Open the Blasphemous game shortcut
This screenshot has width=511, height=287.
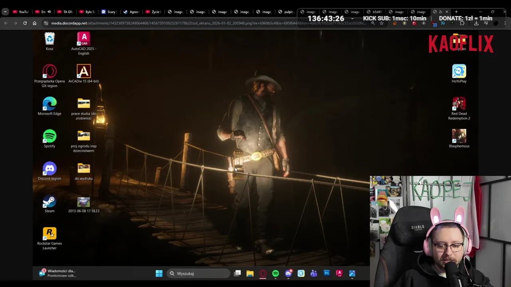tap(459, 138)
